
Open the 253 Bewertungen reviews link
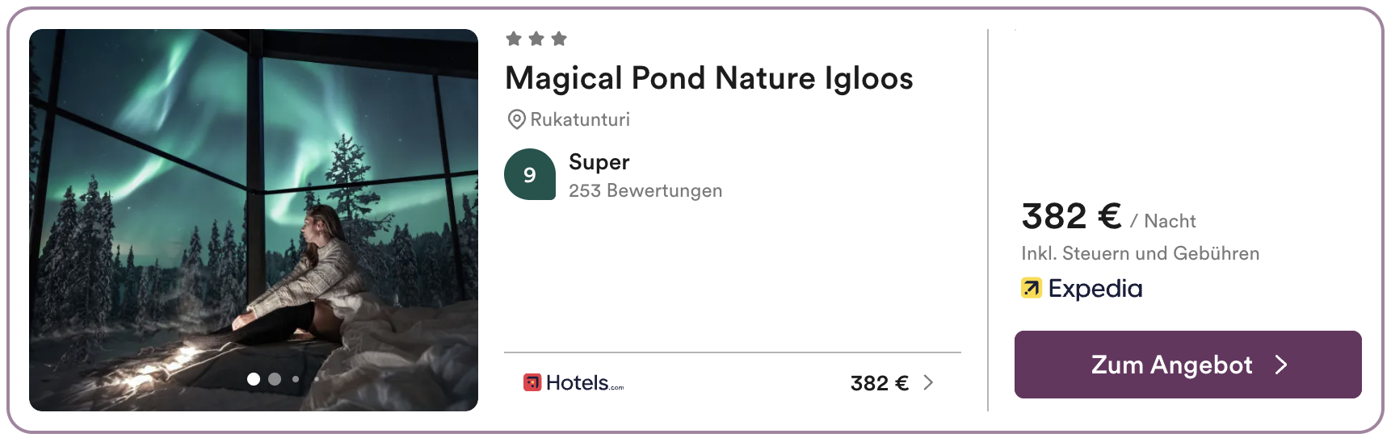click(645, 191)
